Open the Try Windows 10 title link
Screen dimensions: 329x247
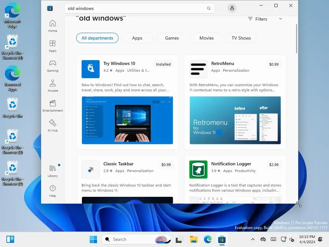point(119,63)
